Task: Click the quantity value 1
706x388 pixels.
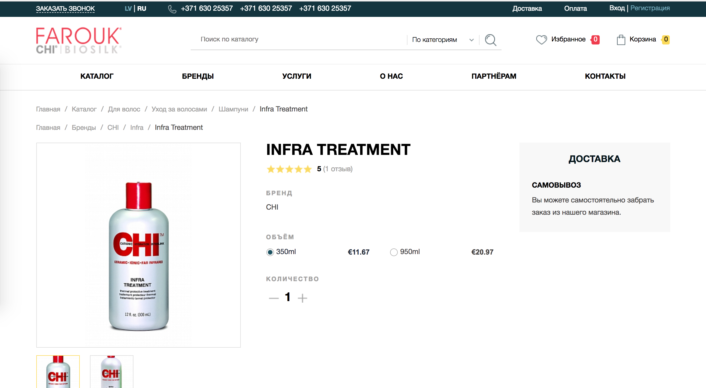Action: coord(288,297)
